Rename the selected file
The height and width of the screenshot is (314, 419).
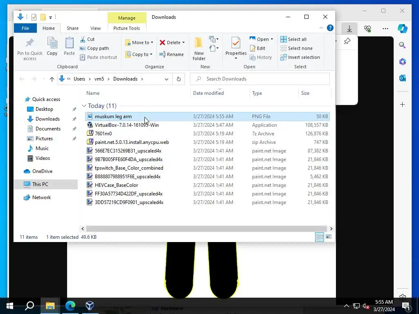[x=171, y=54]
